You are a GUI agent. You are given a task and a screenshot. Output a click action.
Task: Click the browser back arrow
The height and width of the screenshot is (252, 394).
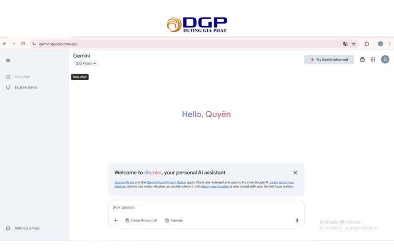pos(4,44)
